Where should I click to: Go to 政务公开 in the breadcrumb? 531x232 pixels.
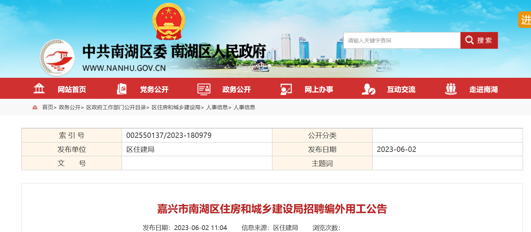70,107
